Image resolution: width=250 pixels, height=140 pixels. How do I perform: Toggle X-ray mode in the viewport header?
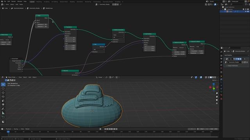206,77
